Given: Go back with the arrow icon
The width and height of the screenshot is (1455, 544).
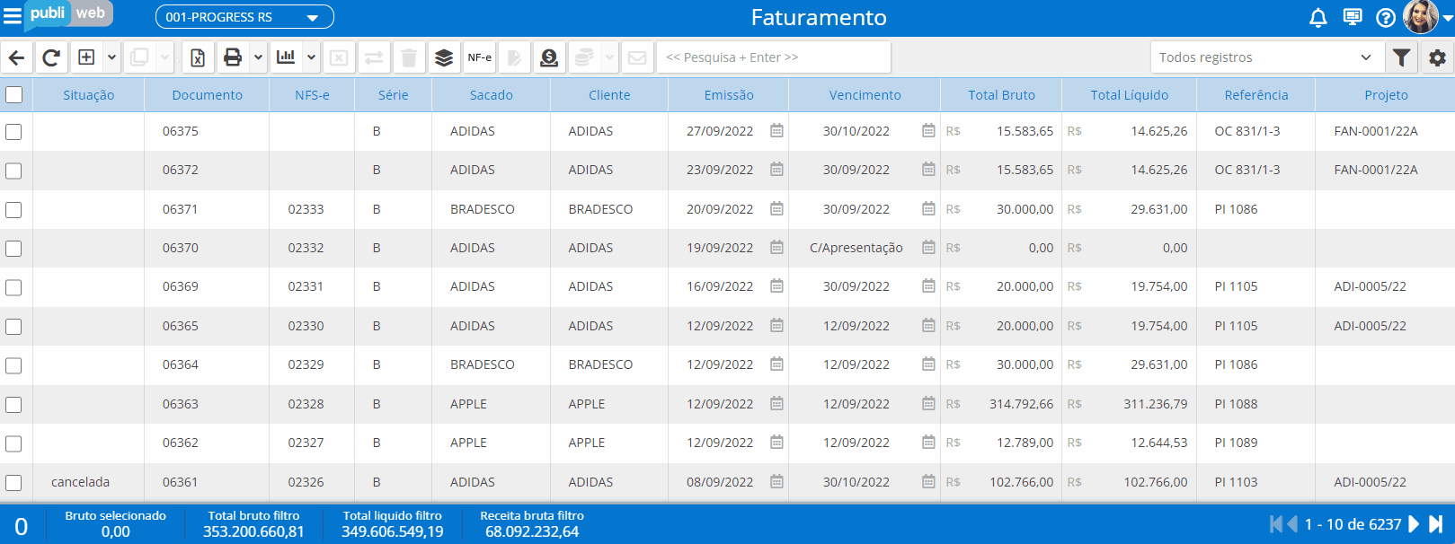Looking at the screenshot, I should coord(17,57).
